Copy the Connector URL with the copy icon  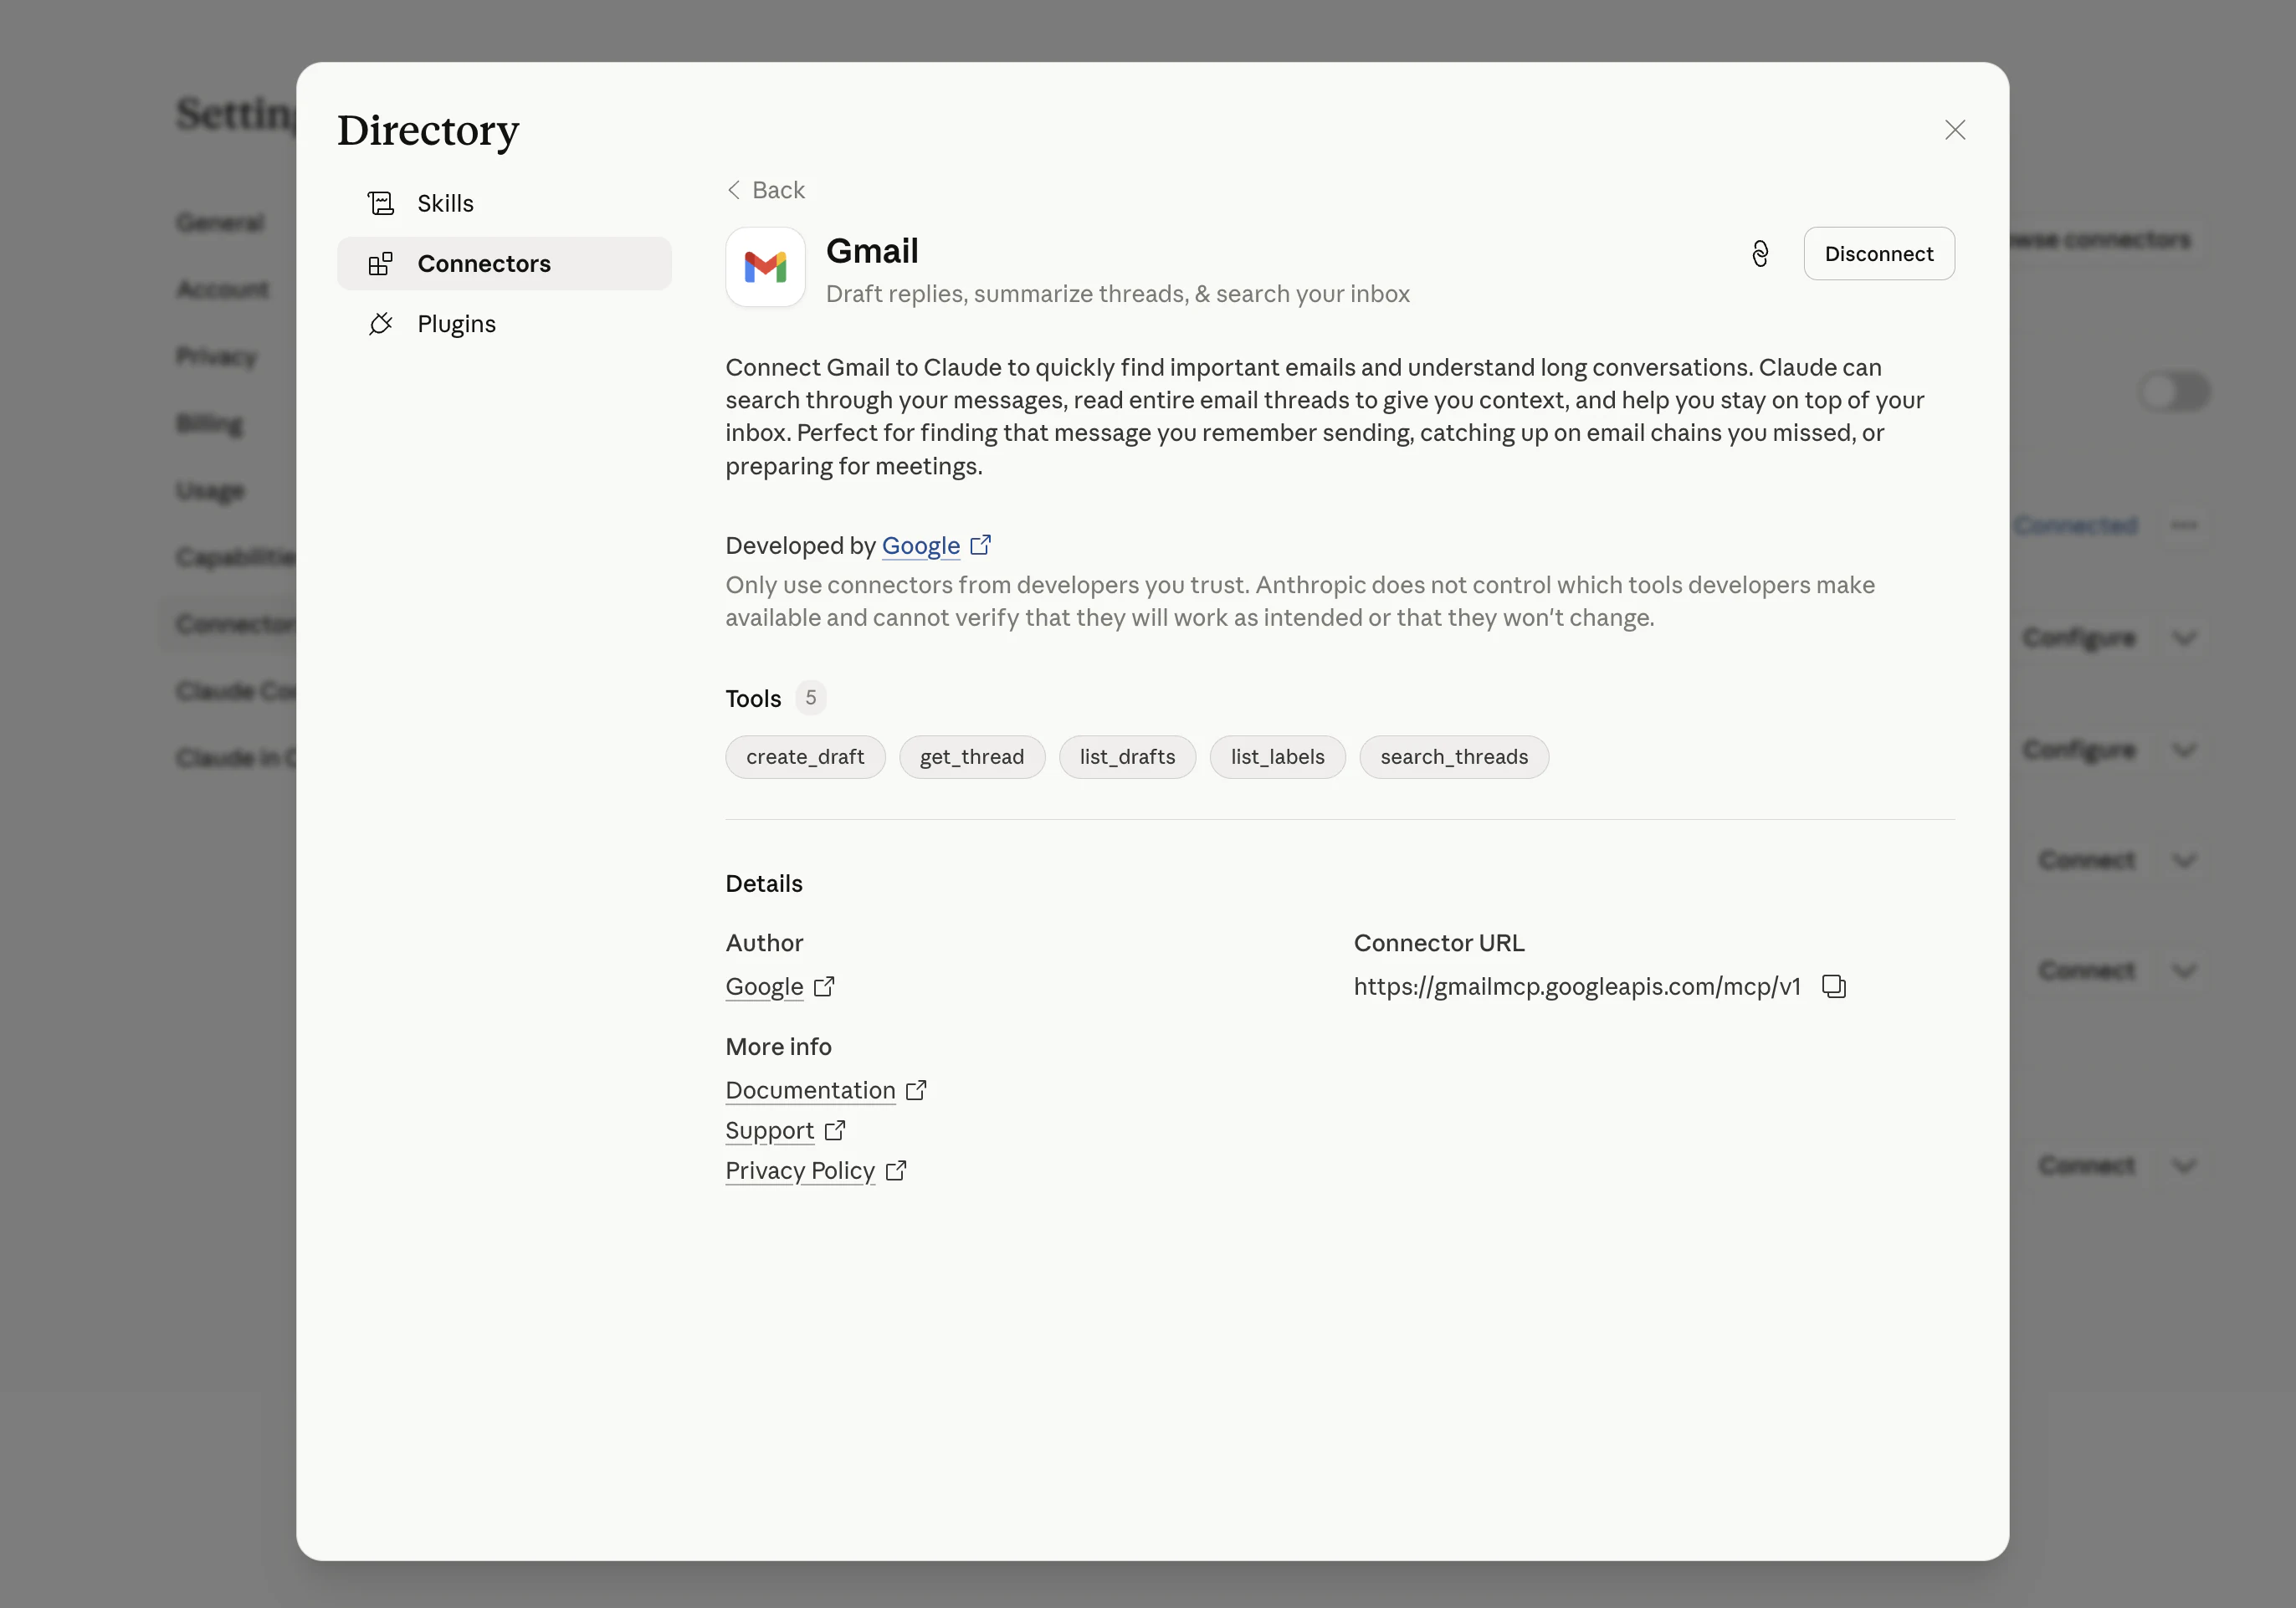coord(1833,987)
